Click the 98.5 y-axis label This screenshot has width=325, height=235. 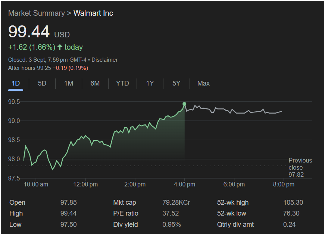click(x=14, y=140)
